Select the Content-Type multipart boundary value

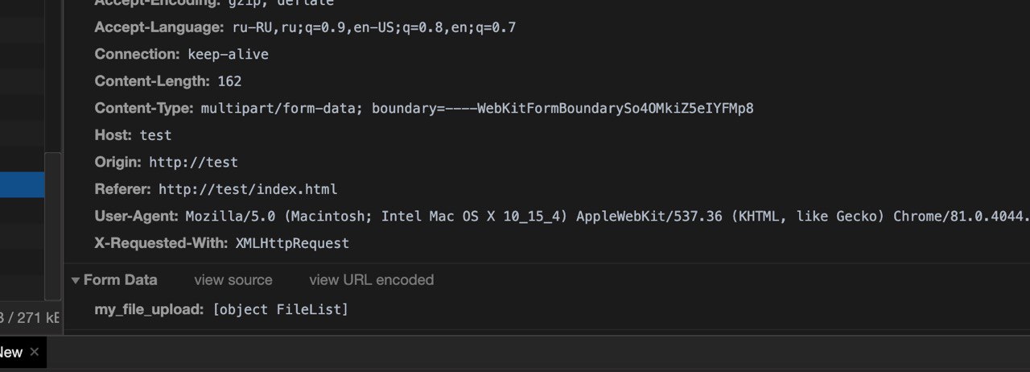coord(477,108)
